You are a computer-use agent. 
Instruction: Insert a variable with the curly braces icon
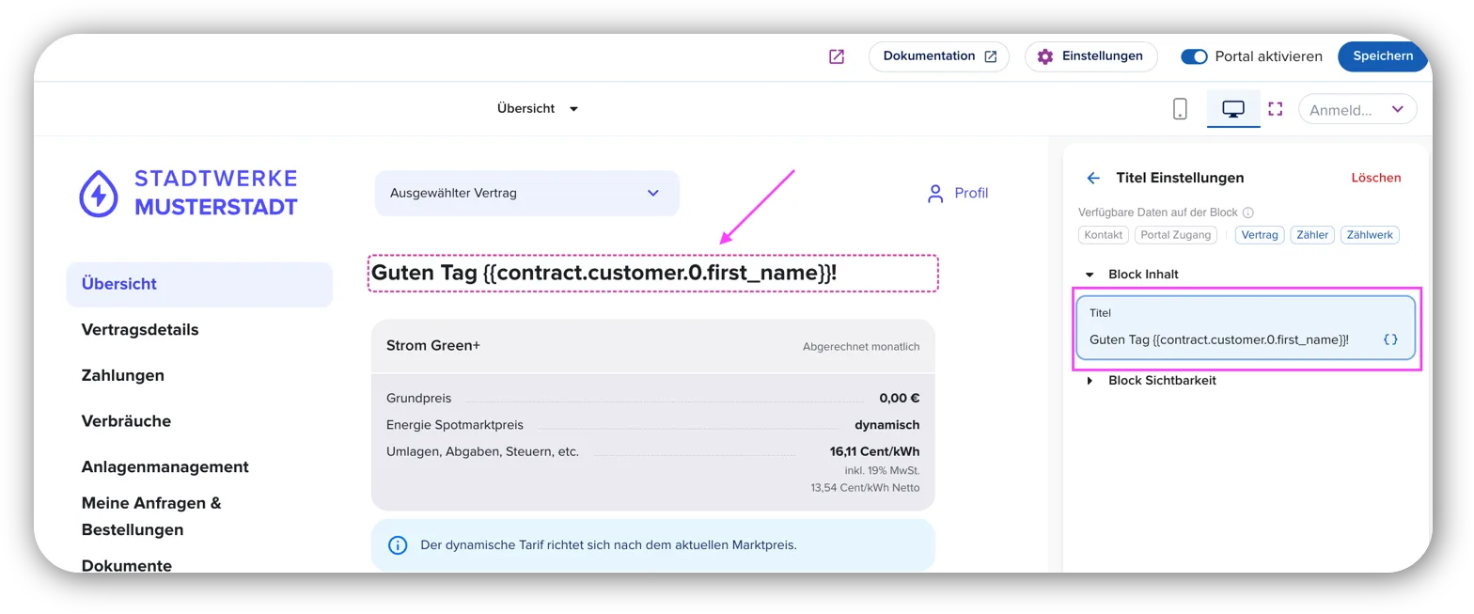point(1390,339)
